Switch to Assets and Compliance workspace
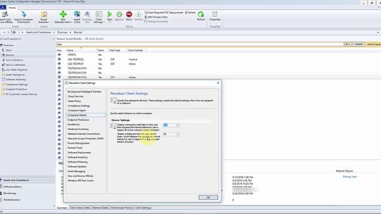This screenshot has height=214, width=381. [16, 180]
